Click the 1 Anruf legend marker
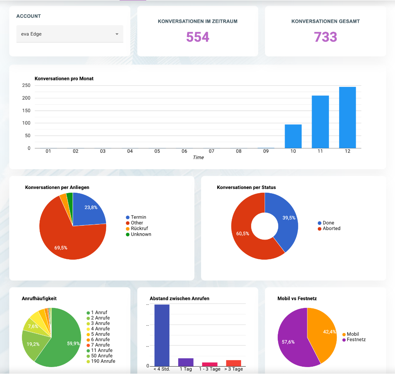Image resolution: width=395 pixels, height=374 pixels. coord(88,312)
